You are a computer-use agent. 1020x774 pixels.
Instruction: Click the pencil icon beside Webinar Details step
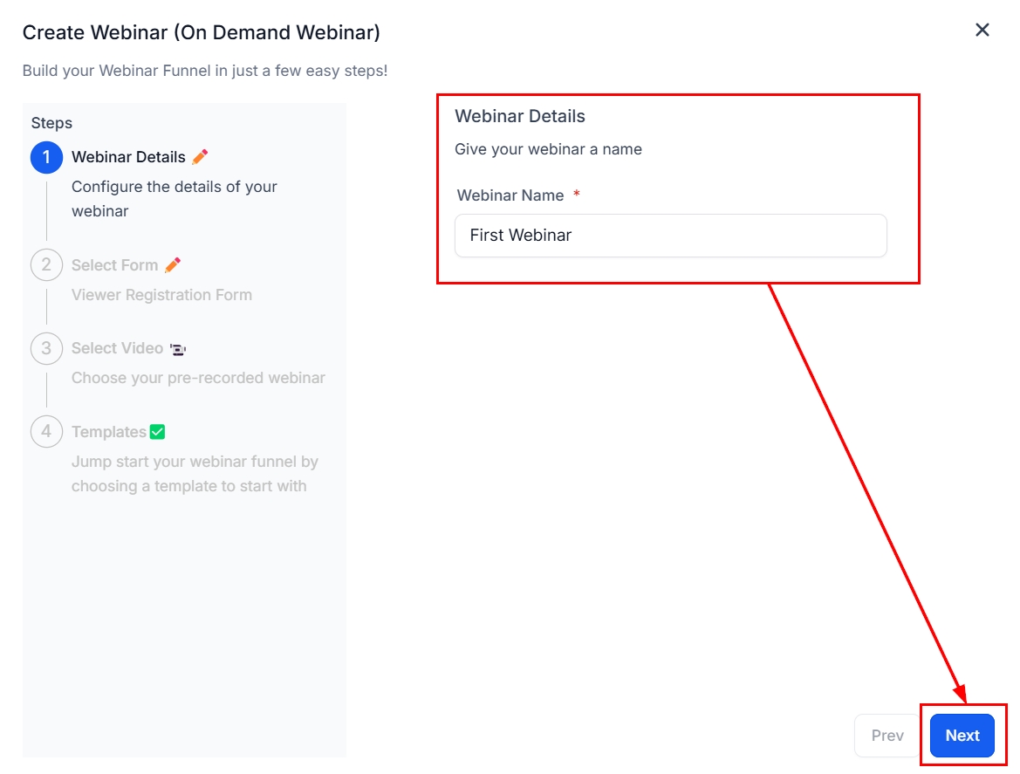(200, 157)
